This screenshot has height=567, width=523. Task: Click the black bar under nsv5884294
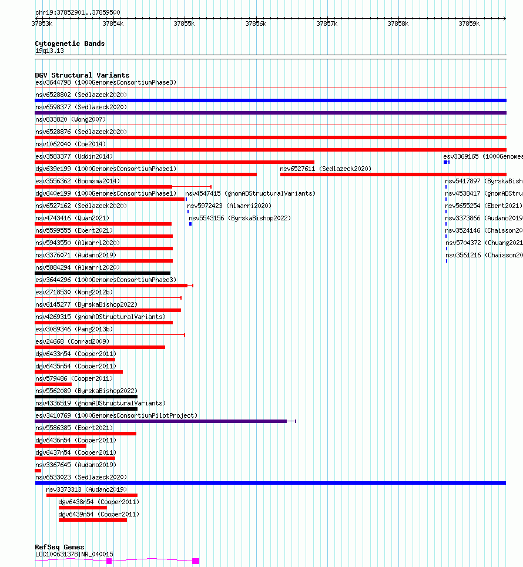tap(102, 273)
